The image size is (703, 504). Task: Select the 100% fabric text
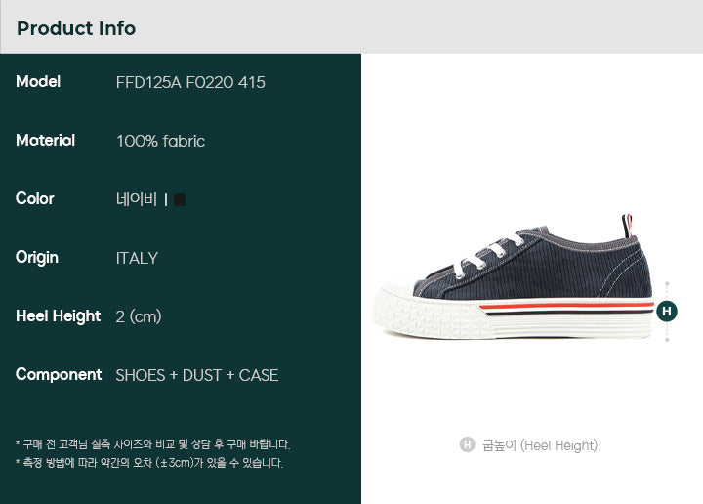[x=160, y=142]
